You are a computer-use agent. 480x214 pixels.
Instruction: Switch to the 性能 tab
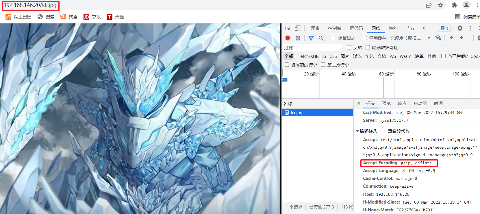[393, 28]
